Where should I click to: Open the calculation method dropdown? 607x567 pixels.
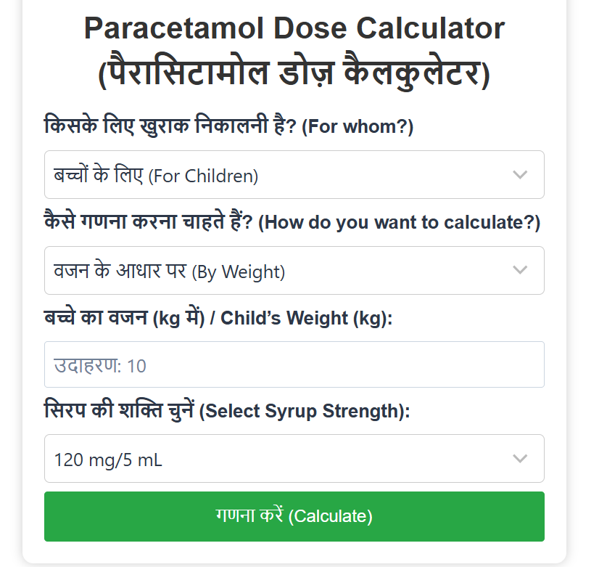coord(294,271)
